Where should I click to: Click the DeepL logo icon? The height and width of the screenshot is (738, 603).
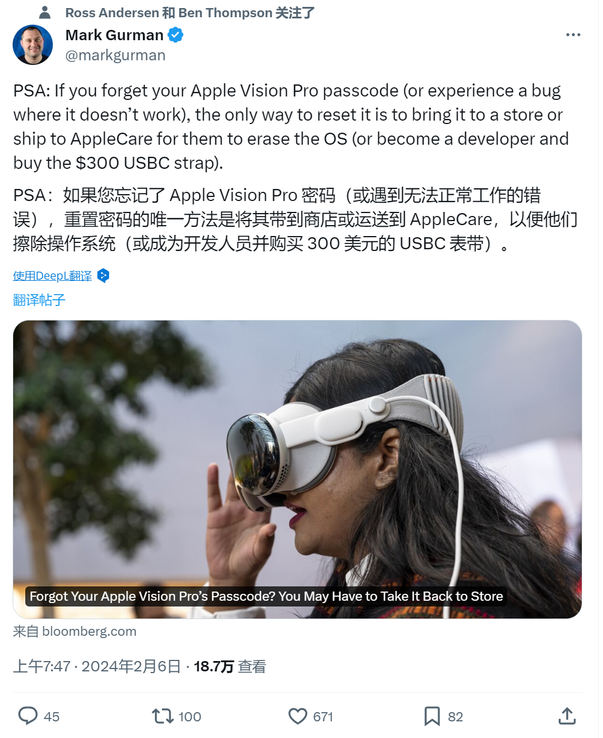coord(103,276)
